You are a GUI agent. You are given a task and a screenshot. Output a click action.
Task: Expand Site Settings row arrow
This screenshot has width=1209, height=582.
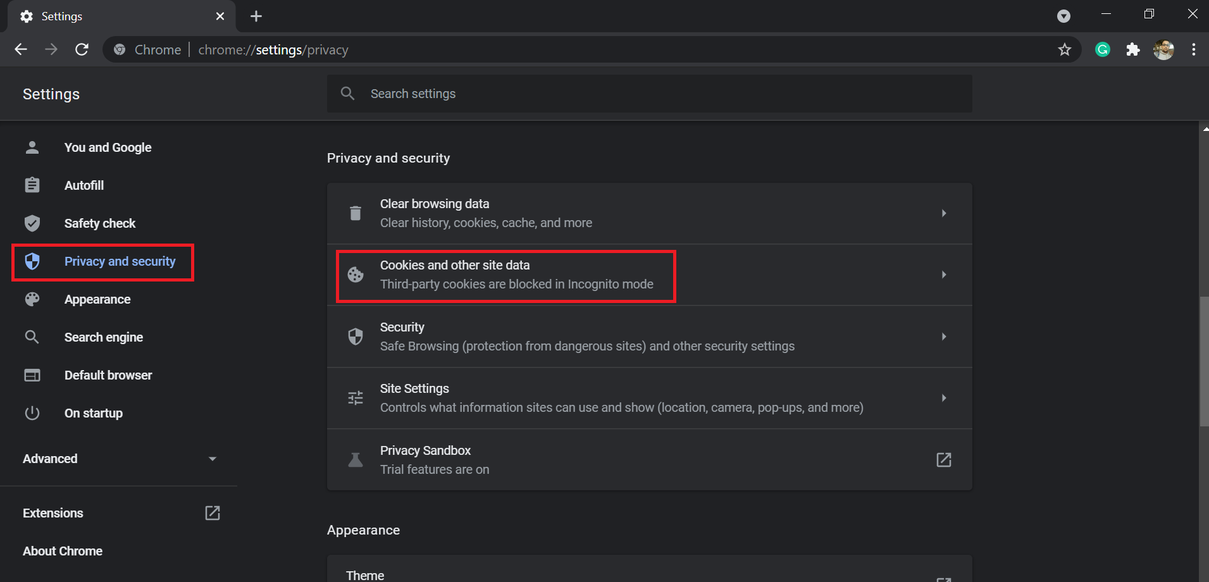coord(943,398)
